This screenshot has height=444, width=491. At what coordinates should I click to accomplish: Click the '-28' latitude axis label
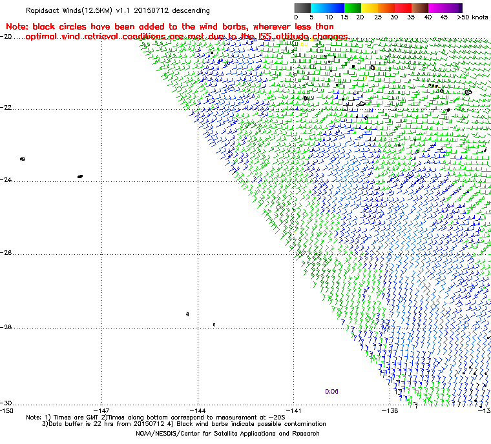[6, 327]
